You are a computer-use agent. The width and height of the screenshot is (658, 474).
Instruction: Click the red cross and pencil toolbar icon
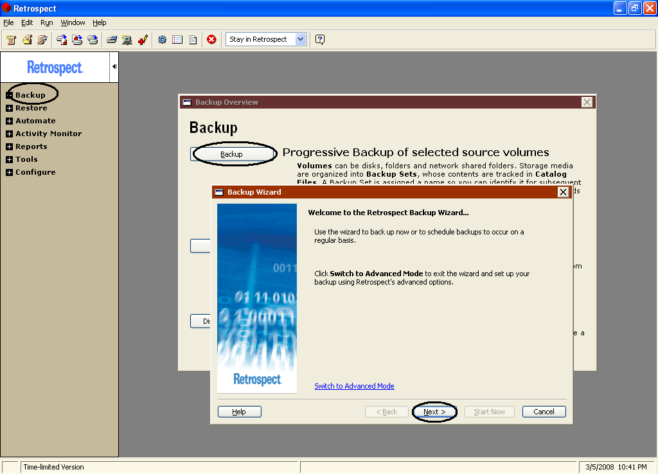coord(143,39)
